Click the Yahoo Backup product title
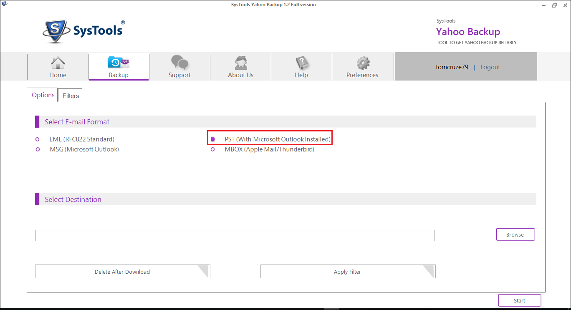Viewport: 571px width, 310px height. pyautogui.click(x=468, y=32)
